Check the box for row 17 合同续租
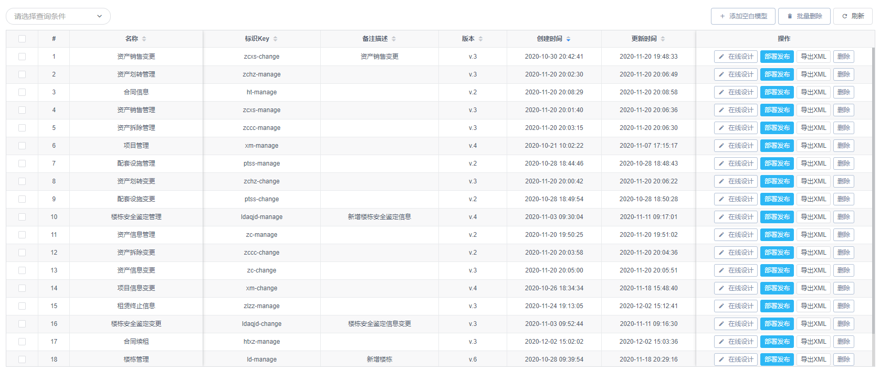Viewport: 880px width, 371px height. [x=22, y=342]
